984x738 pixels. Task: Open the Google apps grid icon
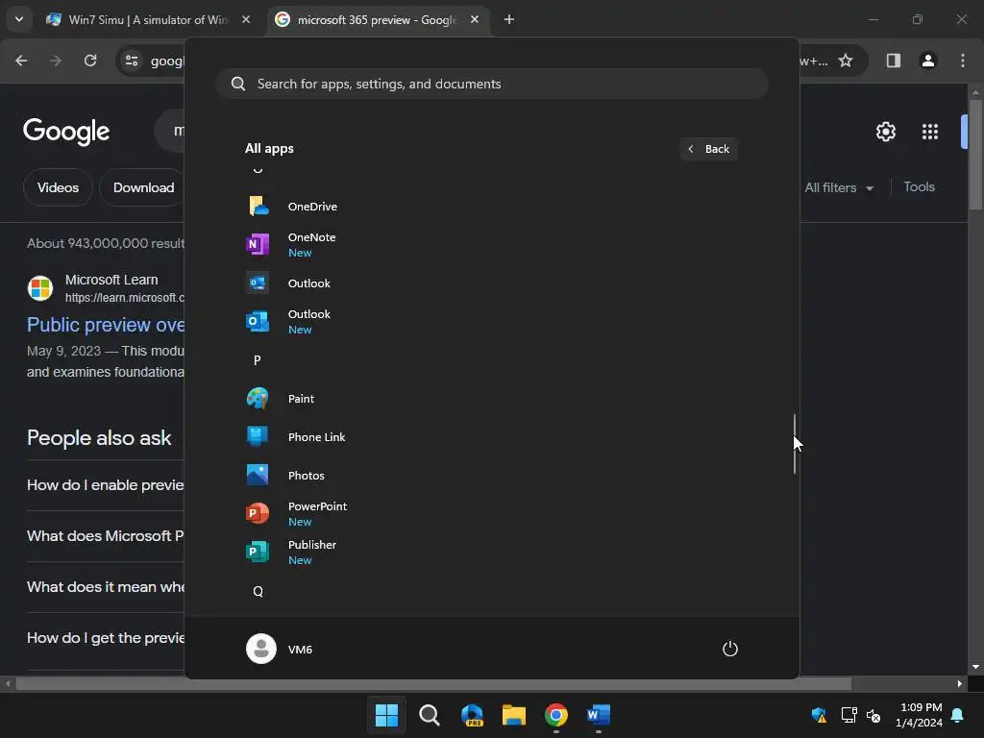930,132
